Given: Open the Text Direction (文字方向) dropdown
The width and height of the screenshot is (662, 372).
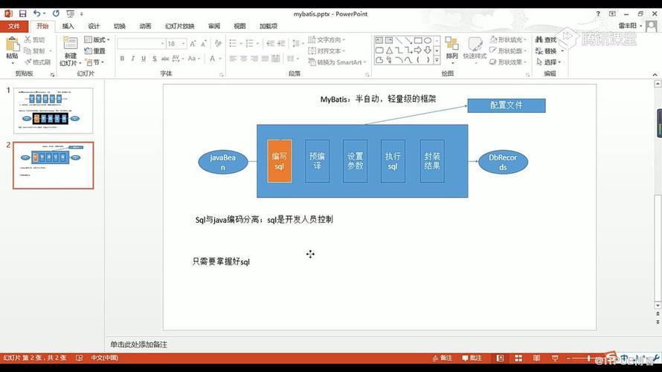Looking at the screenshot, I should (x=327, y=39).
